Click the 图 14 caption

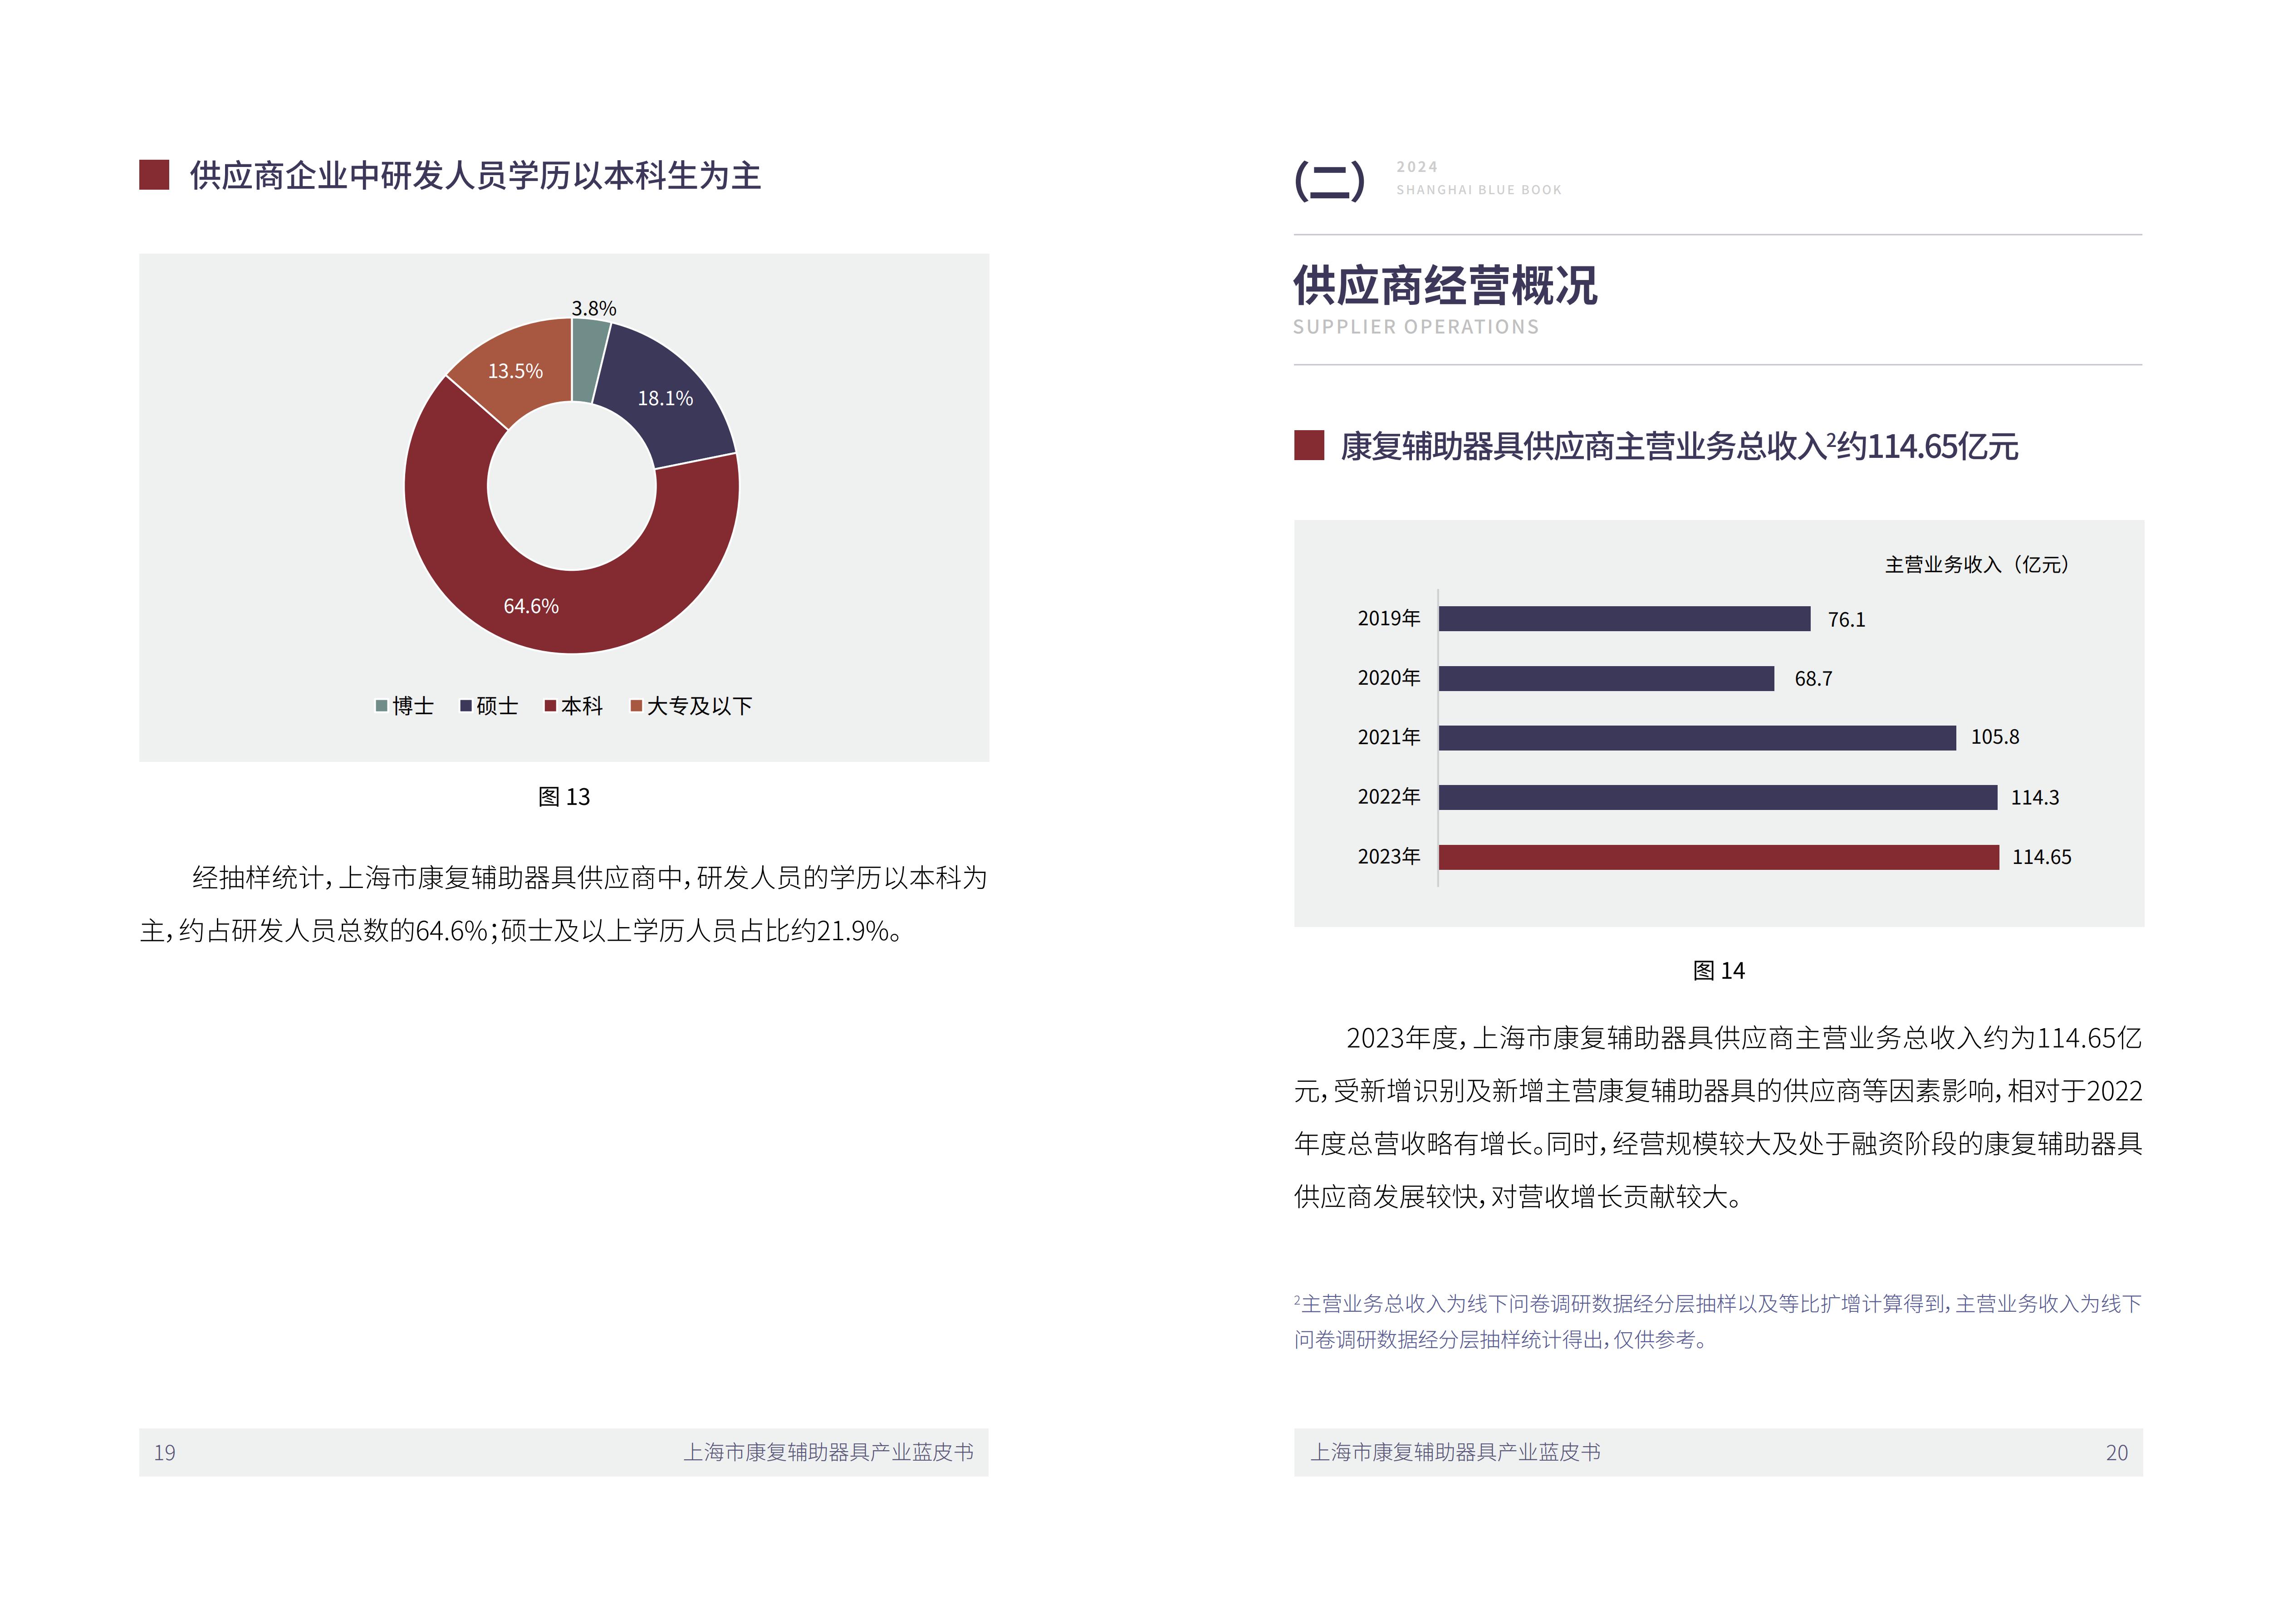[x=1718, y=971]
